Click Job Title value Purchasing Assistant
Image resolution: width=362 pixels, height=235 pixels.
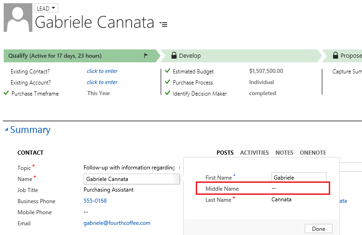coord(109,190)
